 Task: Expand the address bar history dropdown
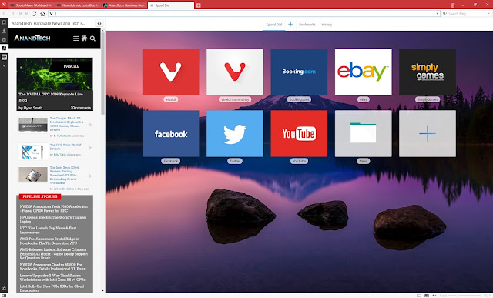coord(437,14)
